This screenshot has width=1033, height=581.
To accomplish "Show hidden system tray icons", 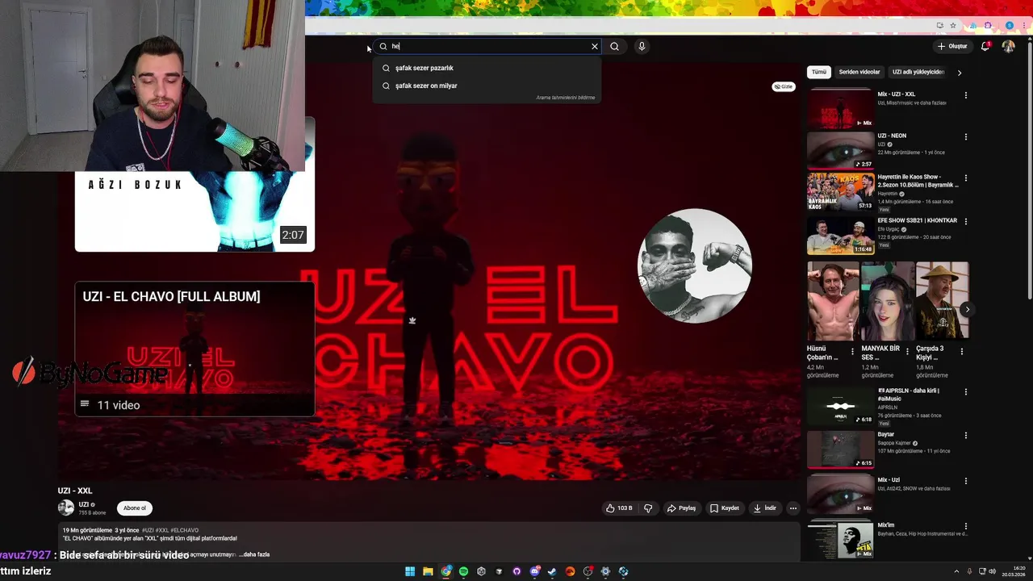I will pyautogui.click(x=956, y=571).
